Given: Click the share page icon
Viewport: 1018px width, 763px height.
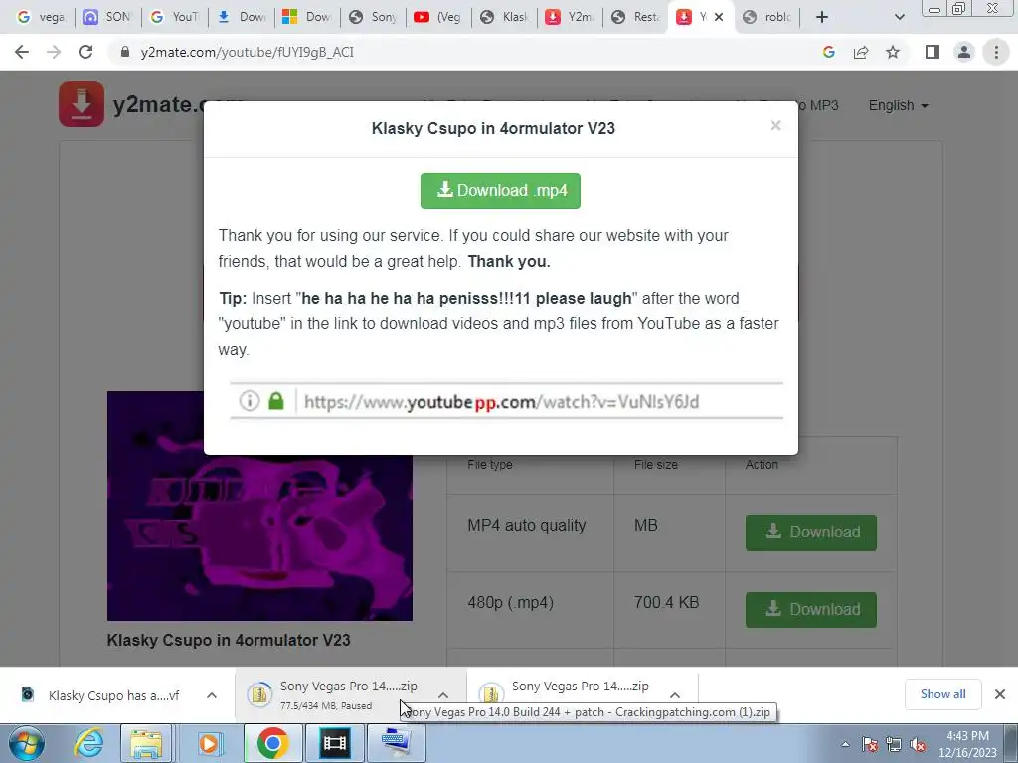Looking at the screenshot, I should pos(861,52).
